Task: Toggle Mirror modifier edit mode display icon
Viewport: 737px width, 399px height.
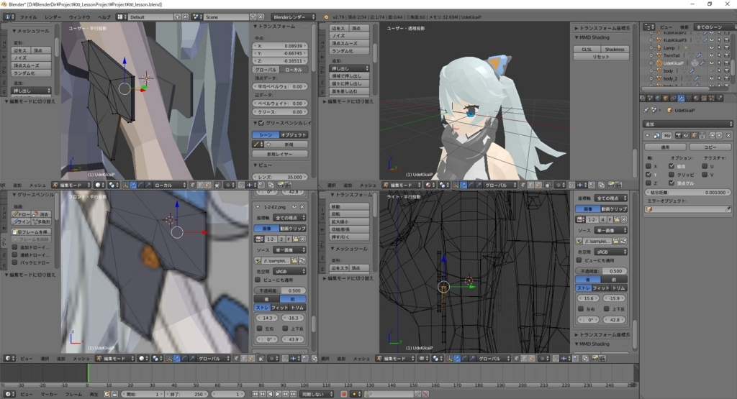Action: (x=694, y=136)
